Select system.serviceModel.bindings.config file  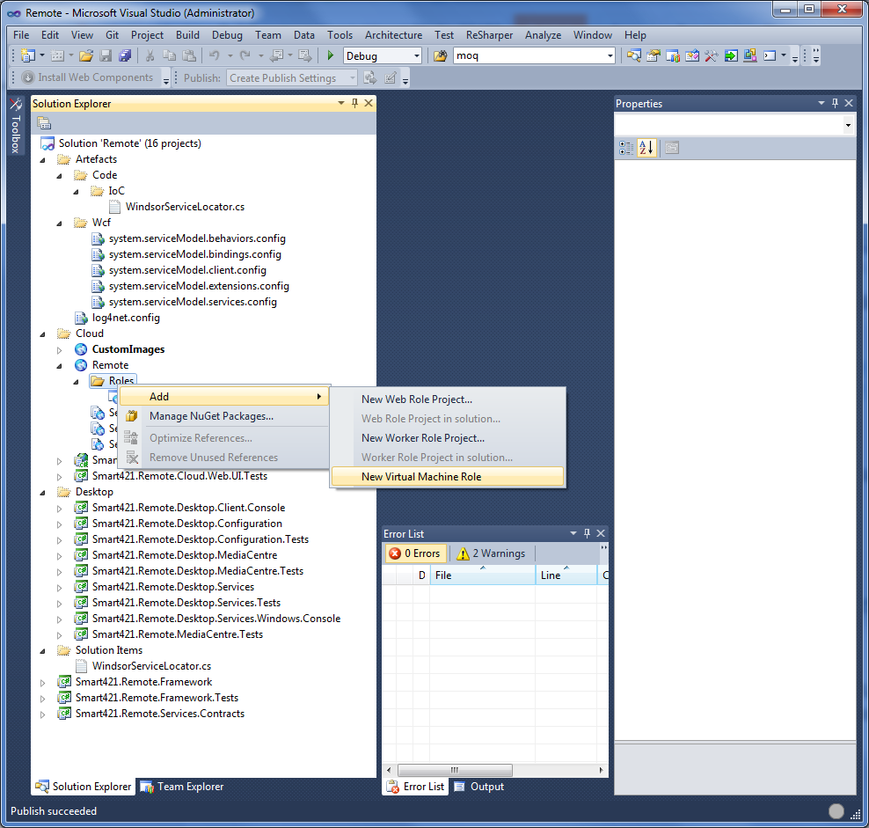(x=195, y=254)
